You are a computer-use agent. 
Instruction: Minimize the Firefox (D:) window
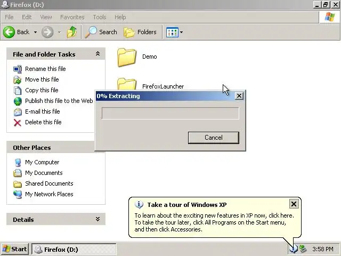tap(317, 5)
